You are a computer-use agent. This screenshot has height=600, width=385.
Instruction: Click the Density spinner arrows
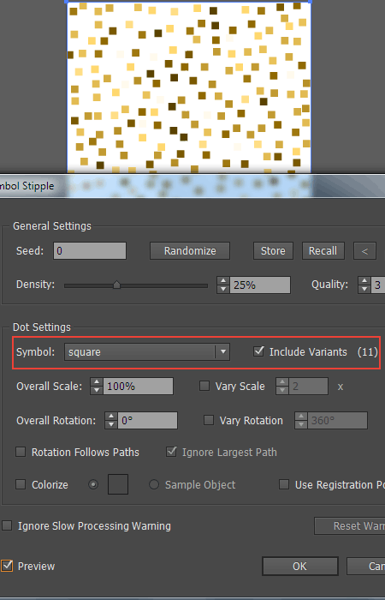tap(223, 285)
